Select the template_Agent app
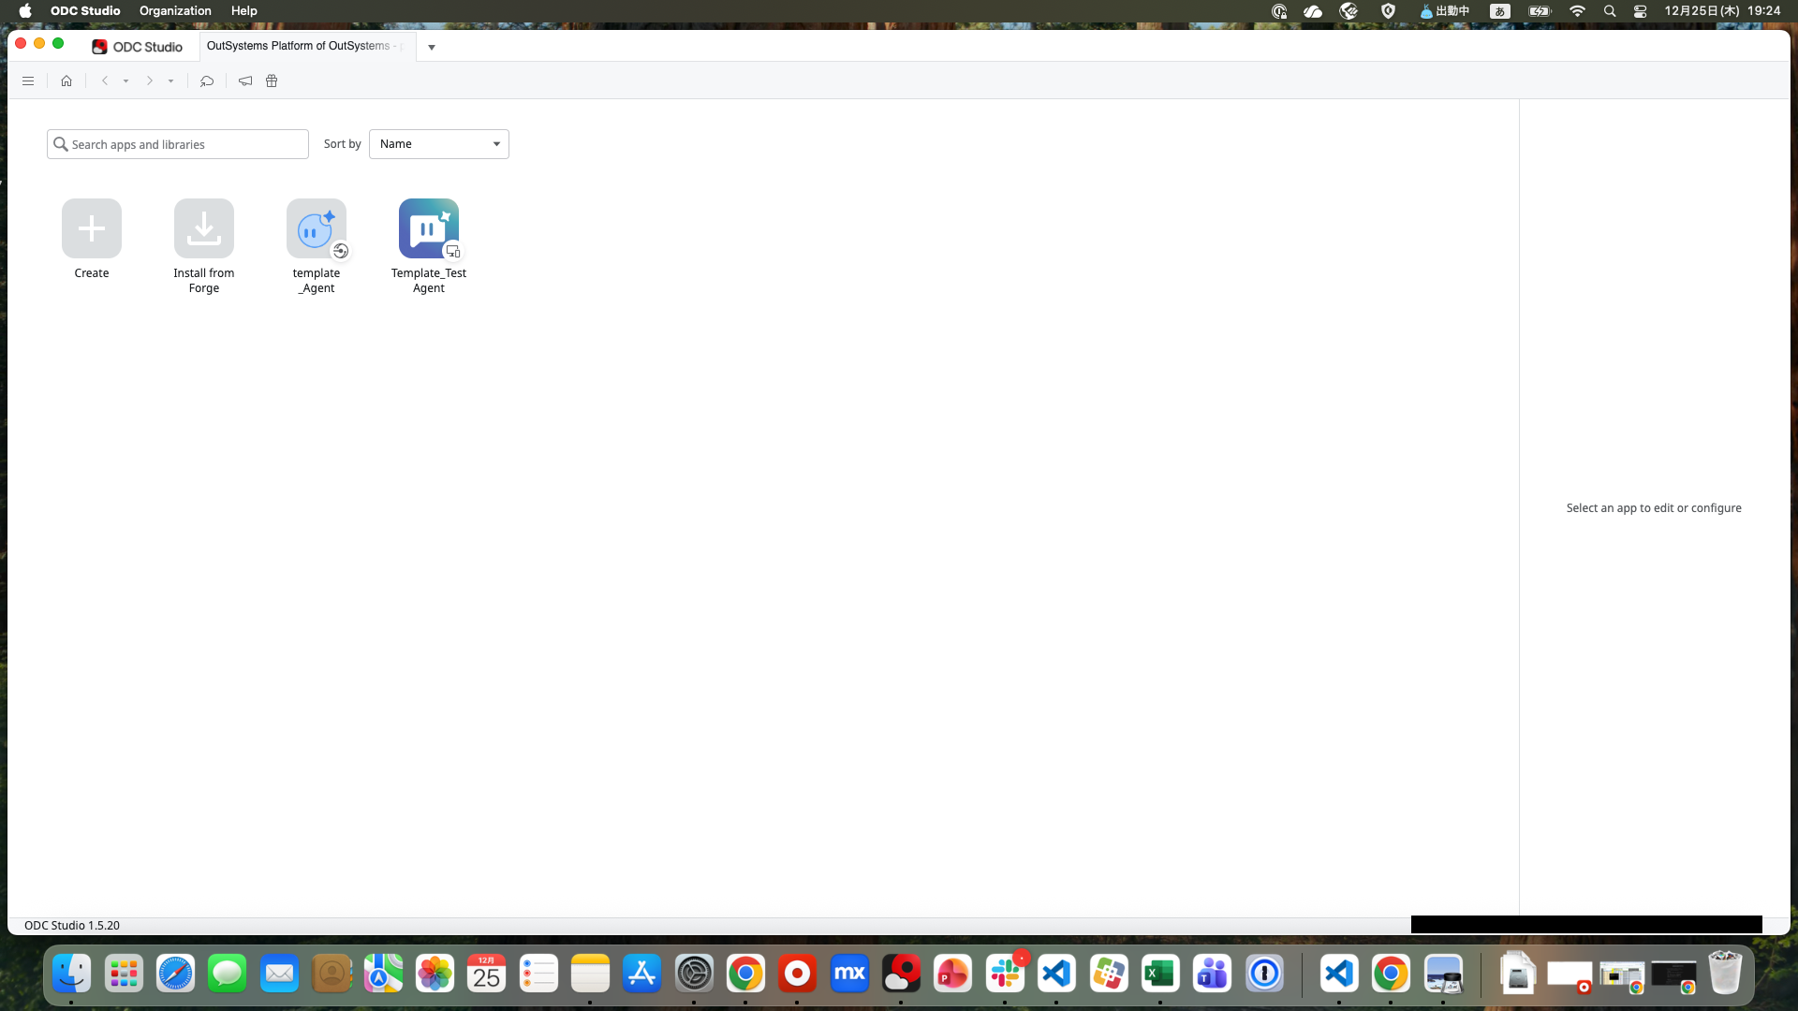The width and height of the screenshot is (1798, 1011). pos(317,228)
